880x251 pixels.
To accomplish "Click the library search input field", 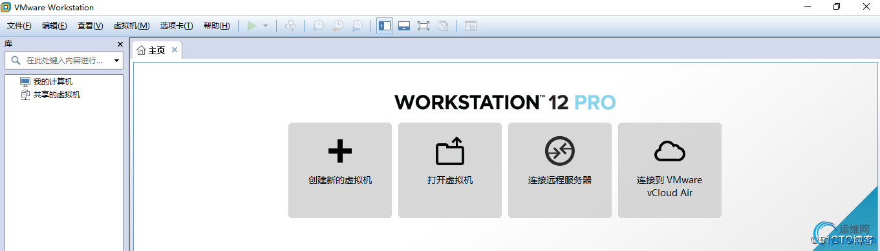I will [x=63, y=61].
